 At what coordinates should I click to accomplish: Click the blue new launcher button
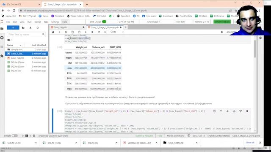point(13,27)
